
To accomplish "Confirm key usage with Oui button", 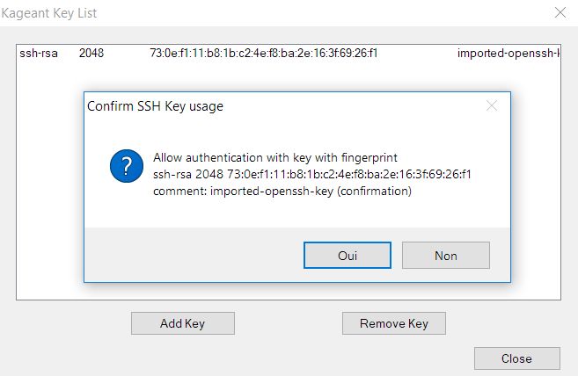I will tap(347, 256).
